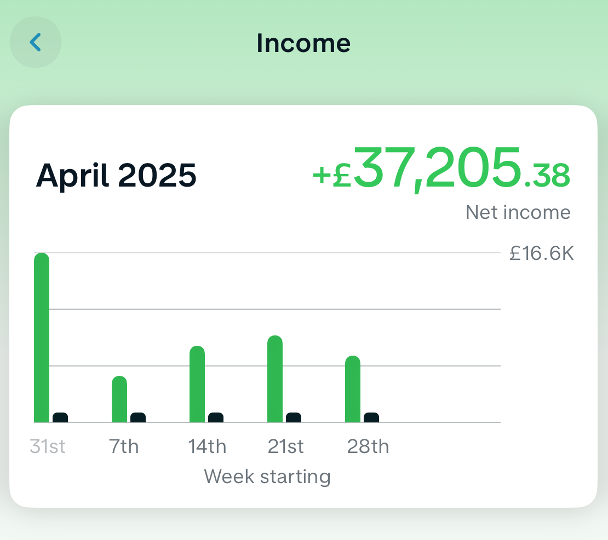Click the 14th week axis label
The image size is (608, 540).
(x=207, y=446)
